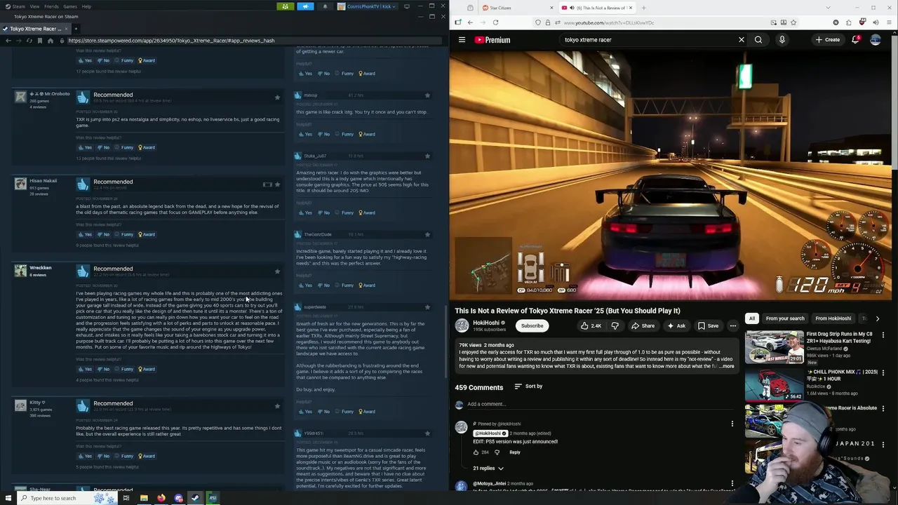
Task: Clear the YouTube search box text
Action: 741,40
